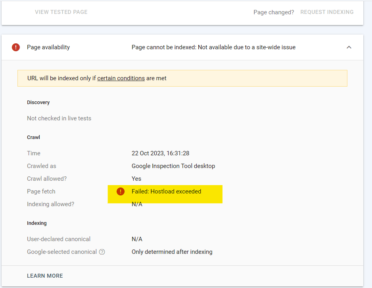The width and height of the screenshot is (372, 288).
Task: Click the "Indexing allowed?" label
Action: pos(50,204)
